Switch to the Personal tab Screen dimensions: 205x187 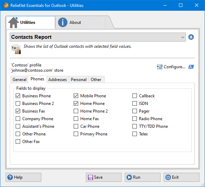coord(79,80)
